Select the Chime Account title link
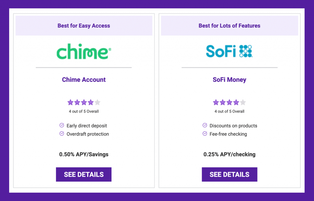314x201 pixels. [84, 79]
